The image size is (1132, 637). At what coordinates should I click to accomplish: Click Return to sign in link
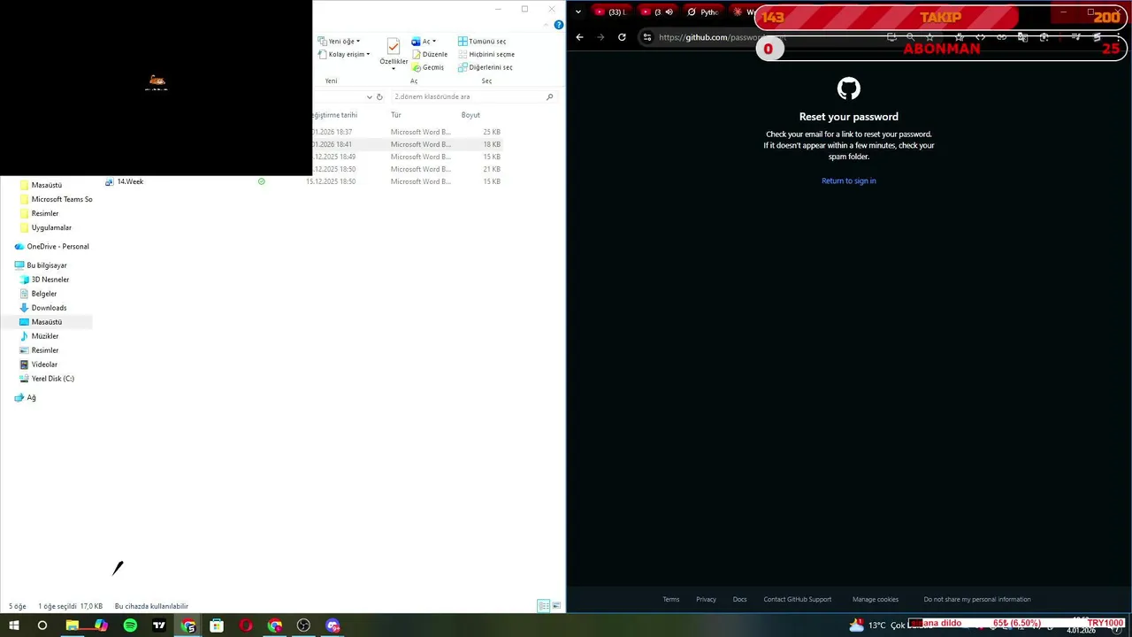click(x=849, y=180)
